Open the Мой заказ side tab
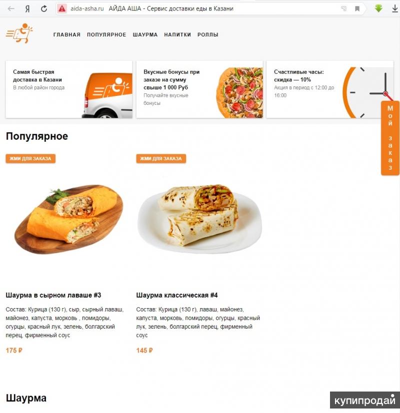The height and width of the screenshot is (413, 400). [390, 138]
